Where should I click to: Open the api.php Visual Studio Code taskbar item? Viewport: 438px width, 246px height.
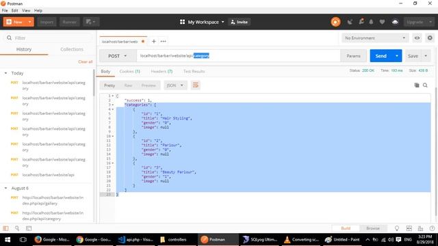coord(136,239)
